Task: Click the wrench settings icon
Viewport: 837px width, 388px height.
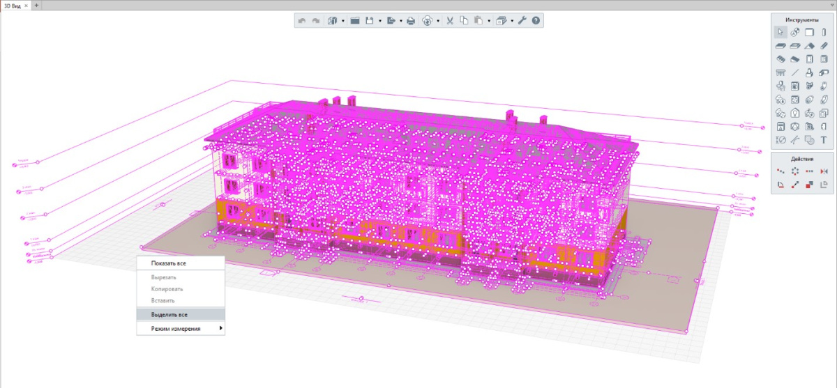Action: [522, 21]
